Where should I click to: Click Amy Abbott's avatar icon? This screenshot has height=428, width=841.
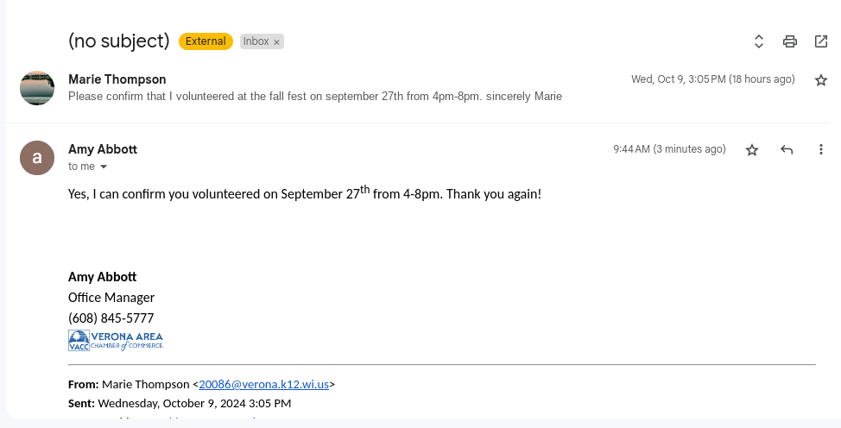pyautogui.click(x=37, y=158)
